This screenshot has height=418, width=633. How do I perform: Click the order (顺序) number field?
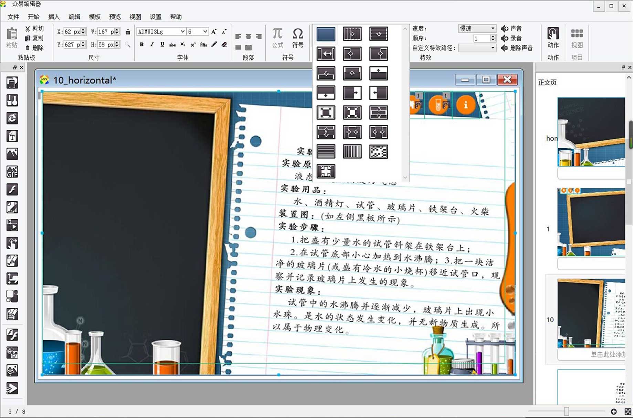[x=481, y=38]
